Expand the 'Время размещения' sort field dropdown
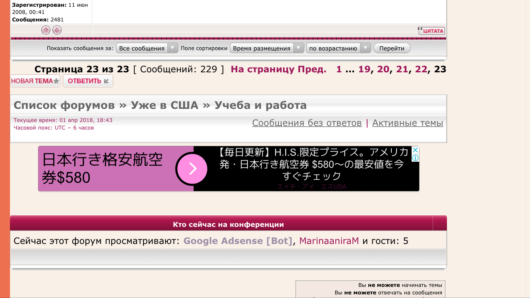530x298 pixels. 267,48
